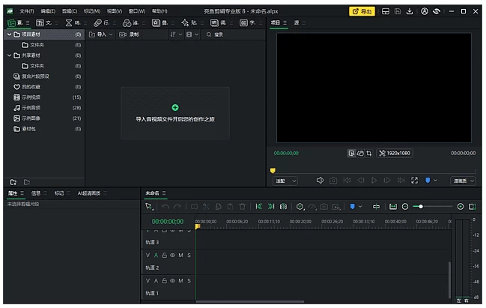Click the 录制 record button
The height and width of the screenshot is (308, 486).
[x=130, y=34]
